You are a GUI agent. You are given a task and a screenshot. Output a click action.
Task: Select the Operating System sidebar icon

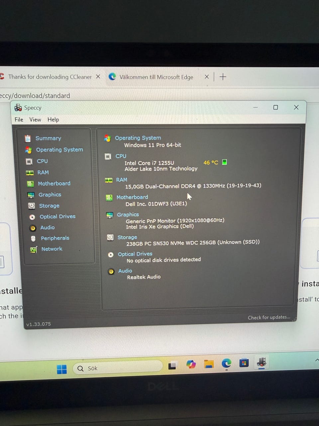pyautogui.click(x=28, y=150)
